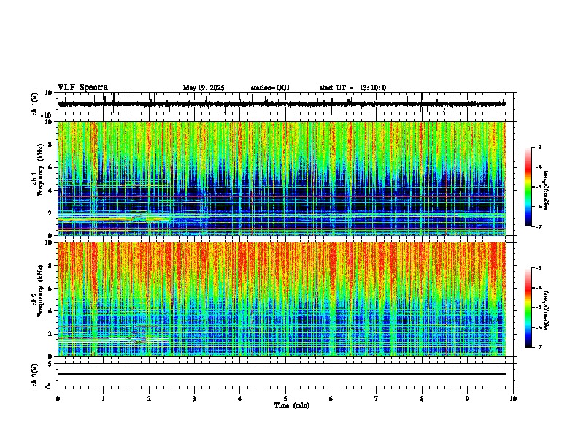Click the "-5" tick on ch.3 voltage axis
This screenshot has height=447, width=578.
49,386
